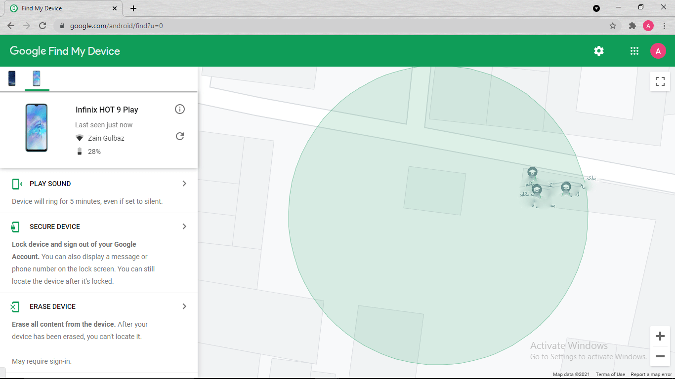
Task: Open the Chrome three-dot menu
Action: (x=664, y=26)
